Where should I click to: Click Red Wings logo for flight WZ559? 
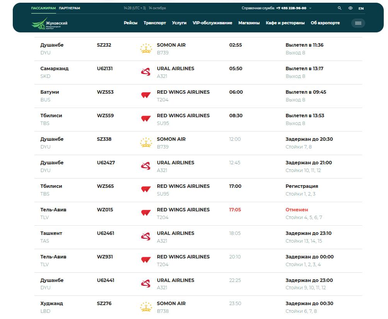pyautogui.click(x=146, y=118)
